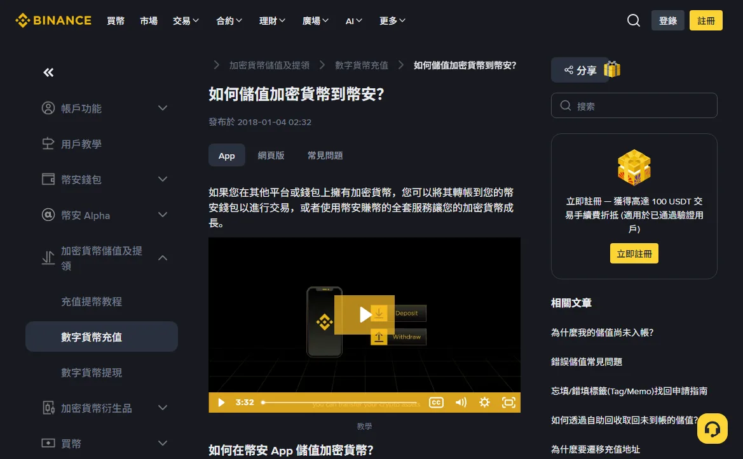
Task: Click the 帳戶功能 user icon
Action: (48, 108)
